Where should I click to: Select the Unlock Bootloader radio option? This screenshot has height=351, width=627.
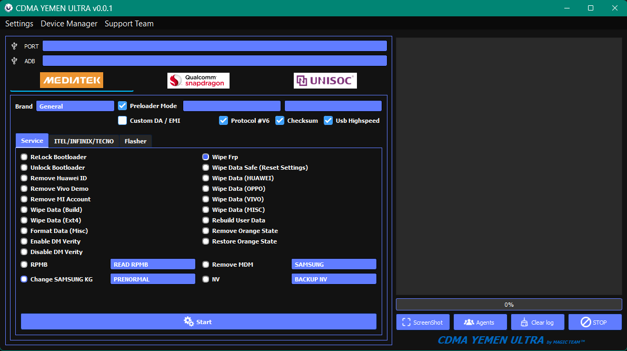click(24, 168)
